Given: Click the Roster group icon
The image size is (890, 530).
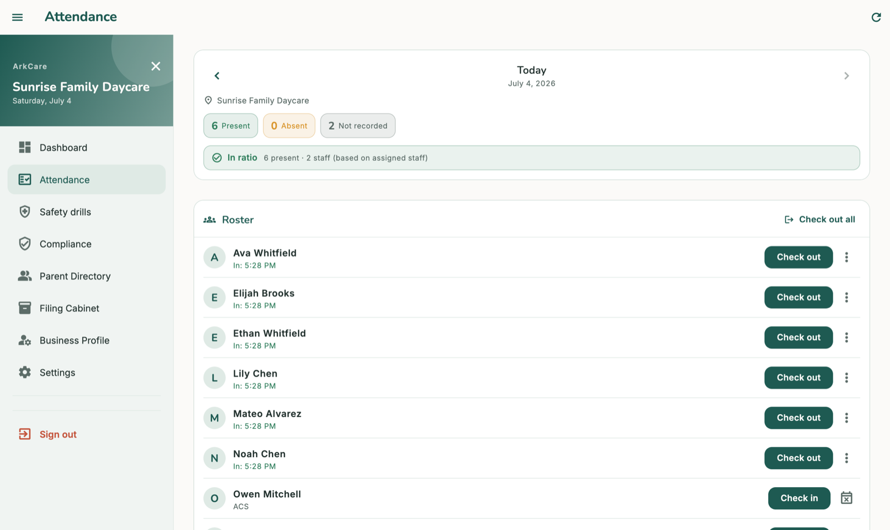Looking at the screenshot, I should pyautogui.click(x=210, y=220).
